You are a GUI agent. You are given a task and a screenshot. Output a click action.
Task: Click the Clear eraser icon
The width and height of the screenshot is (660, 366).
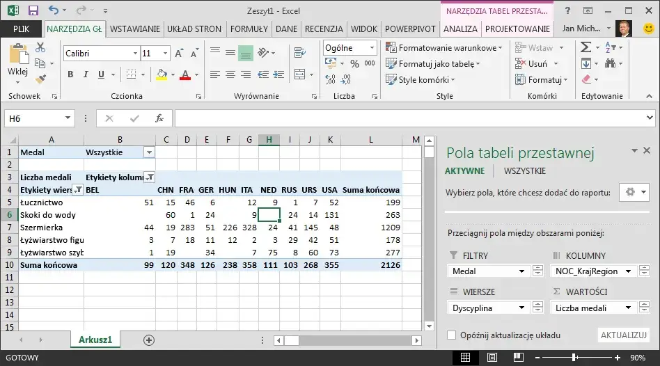[x=586, y=79]
